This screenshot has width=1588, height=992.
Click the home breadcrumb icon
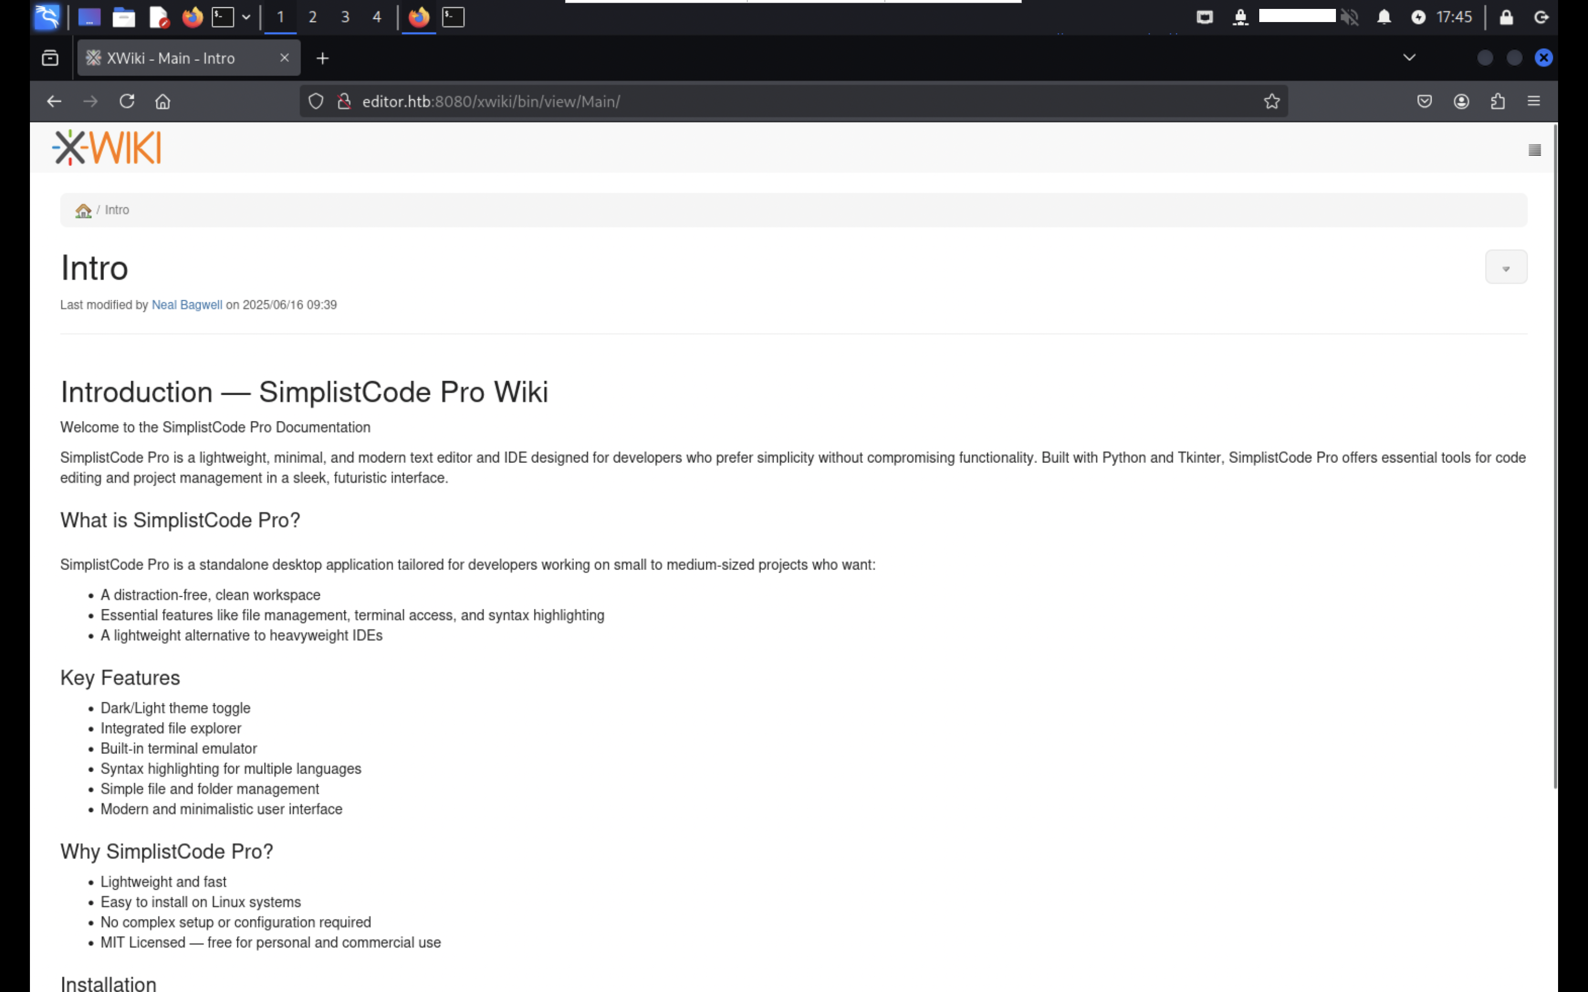coord(83,210)
